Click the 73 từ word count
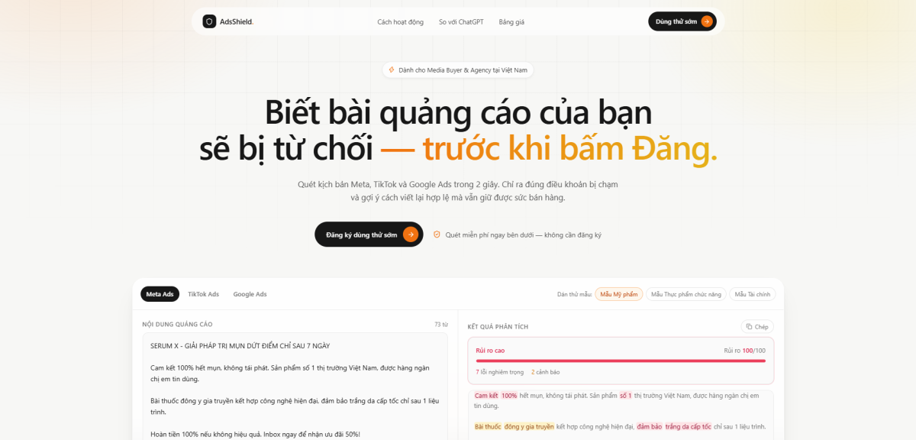Viewport: 916px width, 440px height. tap(441, 325)
